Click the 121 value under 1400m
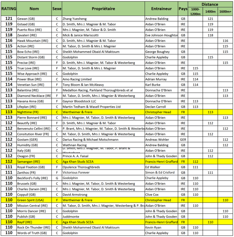The width and height of the screenshot is (234, 237). pyautogui.click(x=210, y=19)
